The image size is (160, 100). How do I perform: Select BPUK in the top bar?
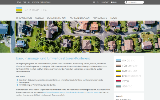click(19, 2)
